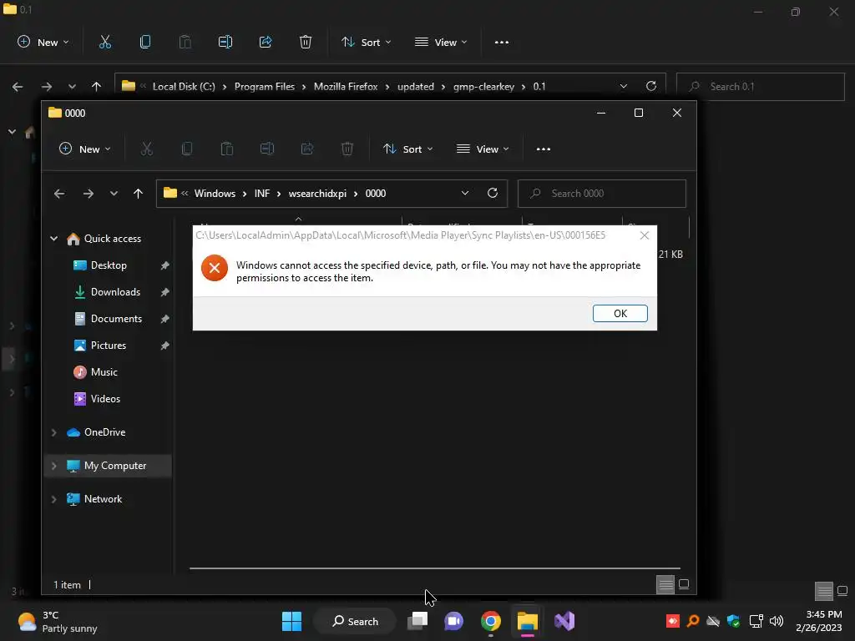Image resolution: width=855 pixels, height=641 pixels.
Task: Click Delete icon in 0000 window toolbar
Action: (x=347, y=149)
